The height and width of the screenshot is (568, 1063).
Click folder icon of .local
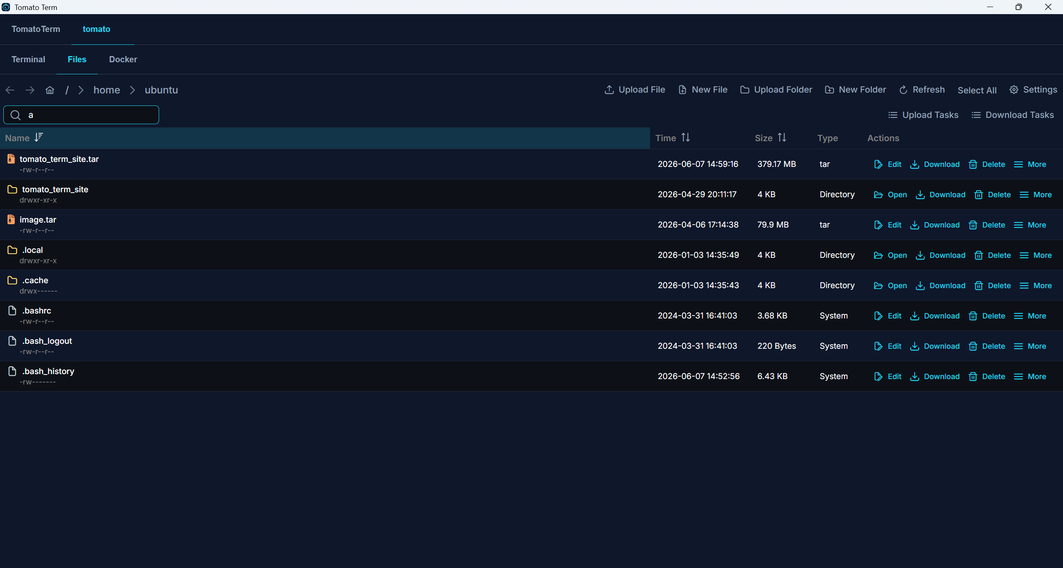12,250
